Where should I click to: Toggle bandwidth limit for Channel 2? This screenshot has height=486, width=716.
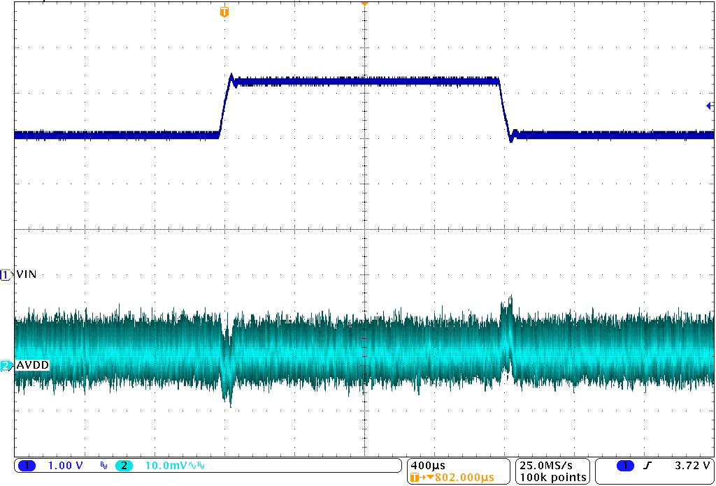(201, 464)
